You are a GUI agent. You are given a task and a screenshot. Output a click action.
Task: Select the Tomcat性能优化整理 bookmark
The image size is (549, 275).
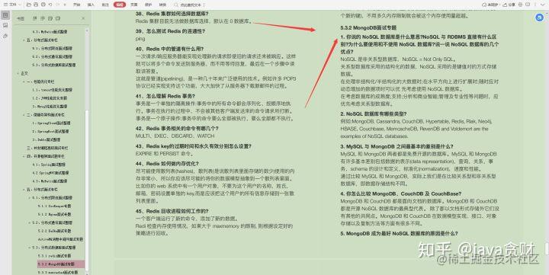(x=52, y=90)
